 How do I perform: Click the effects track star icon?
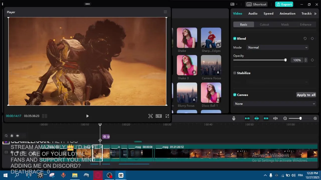coord(6,136)
